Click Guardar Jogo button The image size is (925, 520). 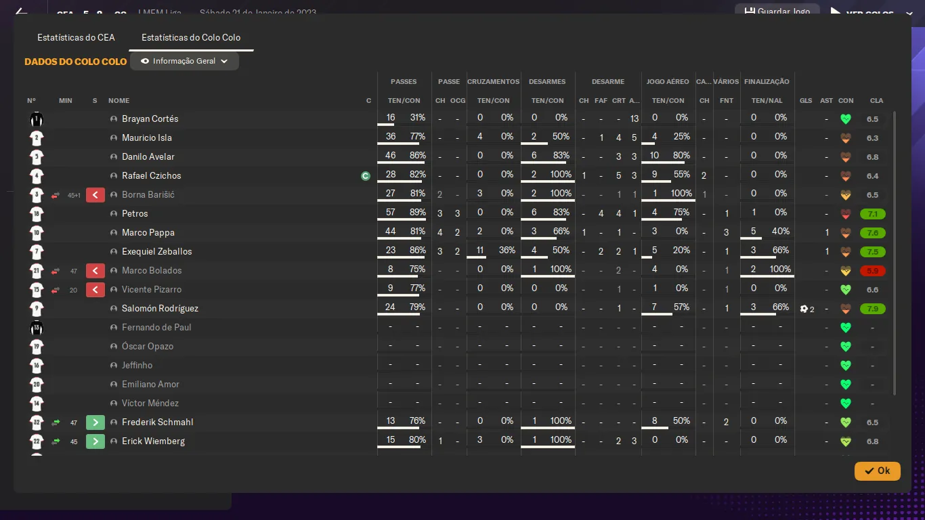pos(777,12)
